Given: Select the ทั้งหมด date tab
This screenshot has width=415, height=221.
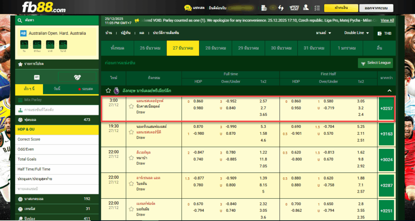Looking at the screenshot, I should (118, 48).
